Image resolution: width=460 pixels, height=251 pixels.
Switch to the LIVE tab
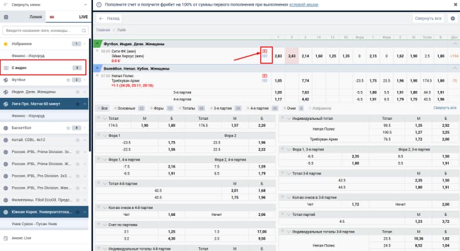68,17
